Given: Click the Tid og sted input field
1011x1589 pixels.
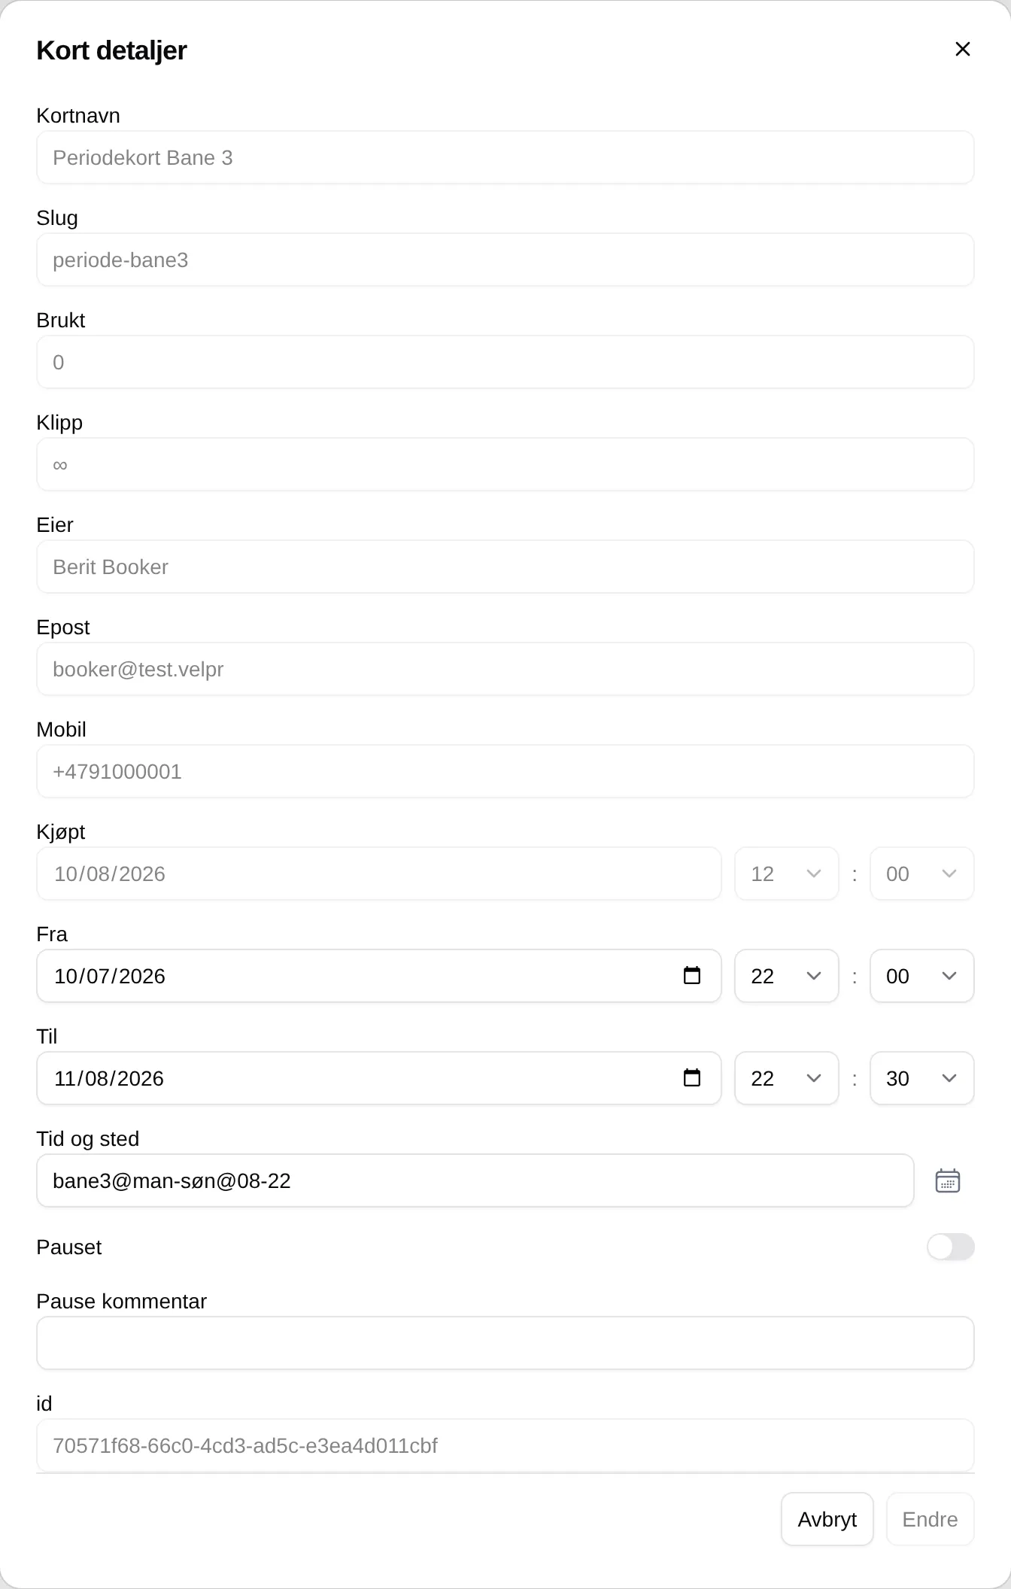Looking at the screenshot, I should point(475,1180).
